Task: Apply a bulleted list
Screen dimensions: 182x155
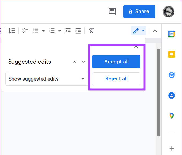Action: tap(36, 31)
